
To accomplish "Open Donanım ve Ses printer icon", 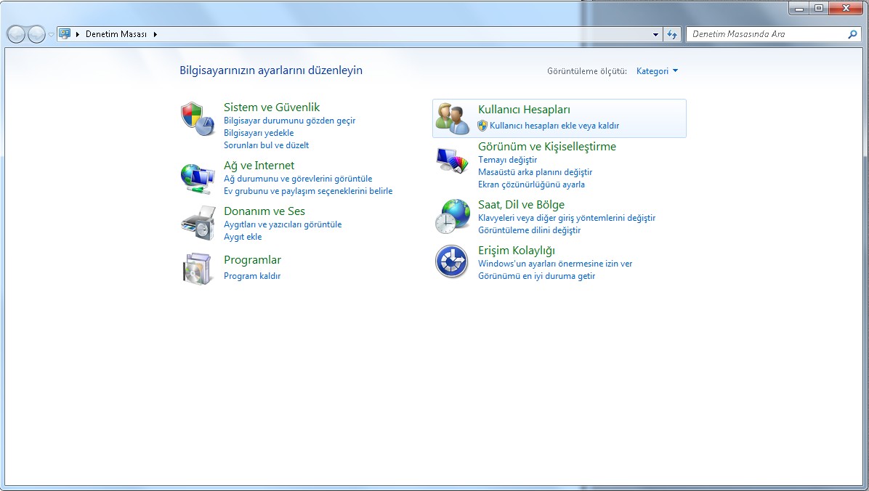I will [198, 223].
